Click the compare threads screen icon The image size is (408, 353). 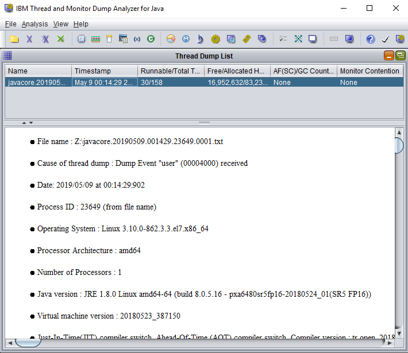(231, 39)
